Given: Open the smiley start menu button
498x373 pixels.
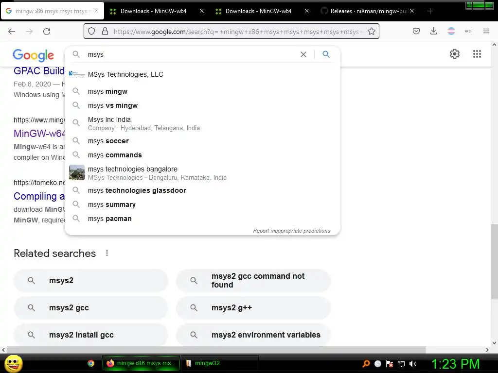Looking at the screenshot, I should tap(13, 363).
